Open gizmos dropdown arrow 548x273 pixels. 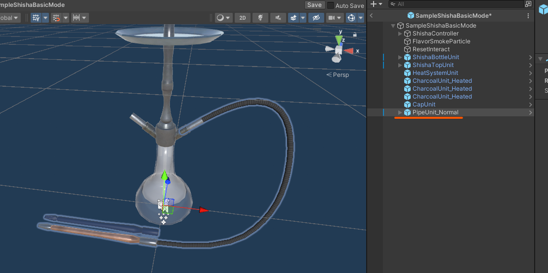(361, 18)
